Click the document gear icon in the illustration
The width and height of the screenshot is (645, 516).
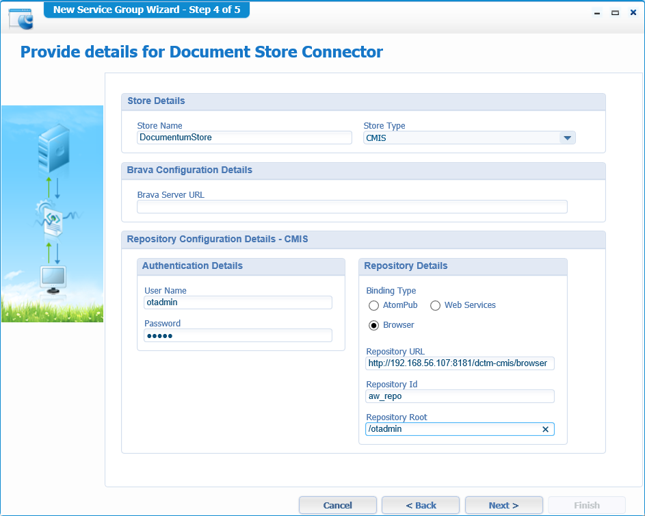(x=53, y=219)
